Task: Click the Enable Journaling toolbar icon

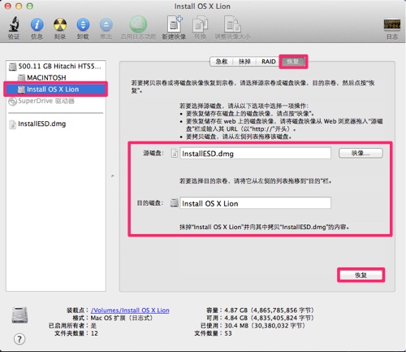Action: 138,24
